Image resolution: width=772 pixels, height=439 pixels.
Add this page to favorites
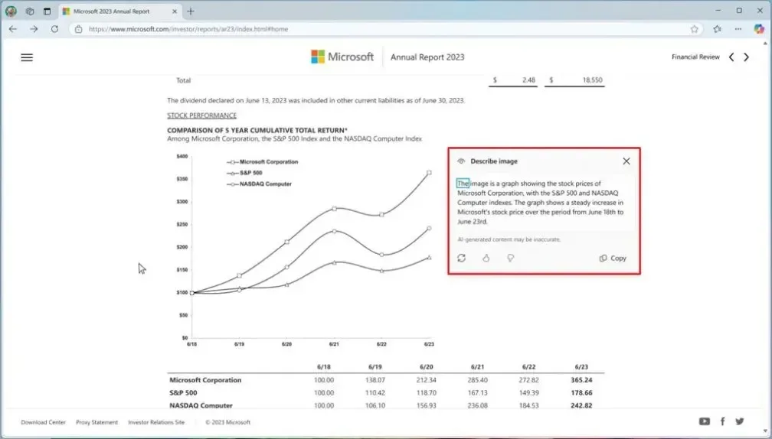pos(695,29)
